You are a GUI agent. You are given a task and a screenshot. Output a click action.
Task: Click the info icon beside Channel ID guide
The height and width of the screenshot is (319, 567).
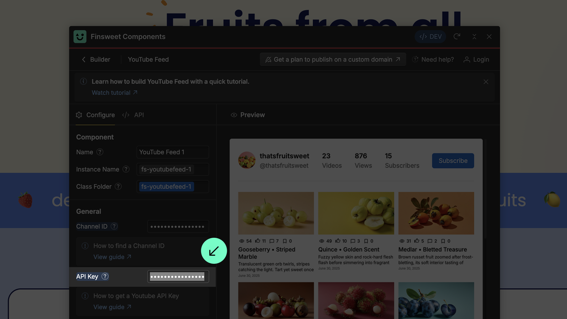[x=85, y=246]
